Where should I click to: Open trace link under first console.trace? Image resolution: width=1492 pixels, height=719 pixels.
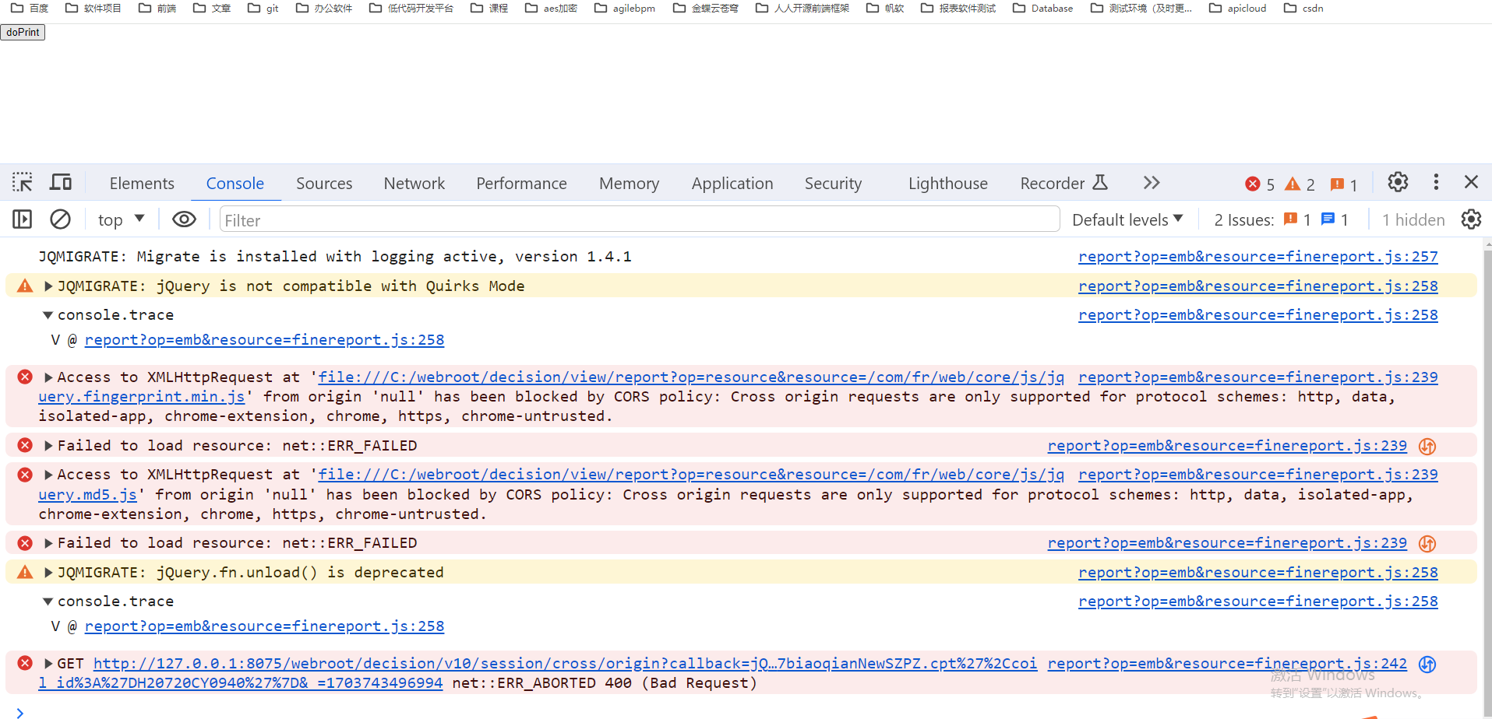tap(264, 340)
